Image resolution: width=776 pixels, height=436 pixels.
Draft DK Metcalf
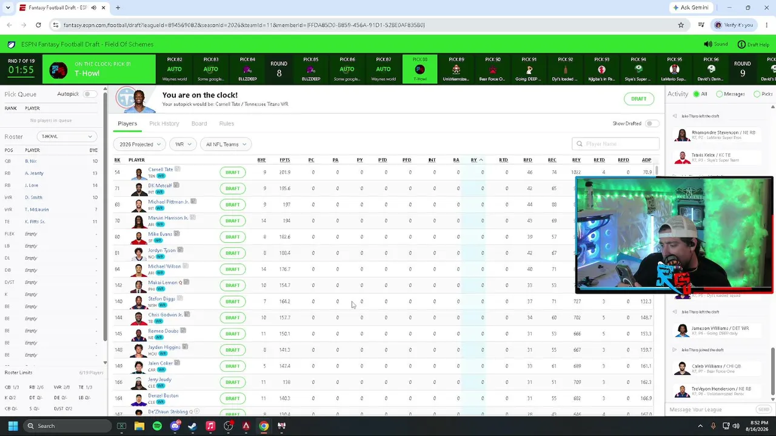[x=232, y=188]
